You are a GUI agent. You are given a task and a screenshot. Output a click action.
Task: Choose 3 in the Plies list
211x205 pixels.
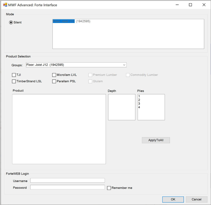[139, 104]
